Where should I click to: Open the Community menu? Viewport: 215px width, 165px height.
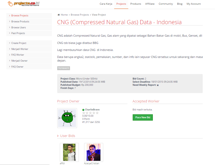[166, 4]
